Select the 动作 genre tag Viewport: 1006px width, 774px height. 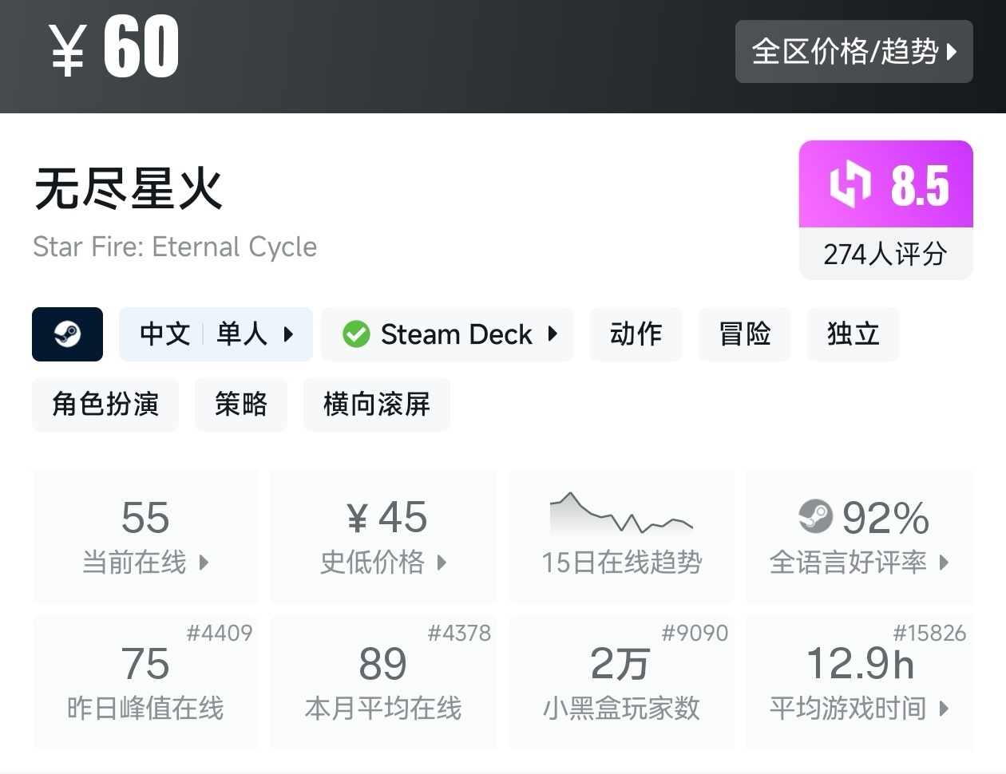[636, 334]
